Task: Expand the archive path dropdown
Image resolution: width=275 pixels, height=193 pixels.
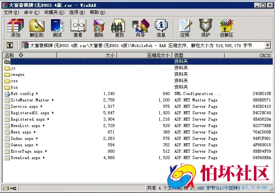Action: pyautogui.click(x=268, y=46)
